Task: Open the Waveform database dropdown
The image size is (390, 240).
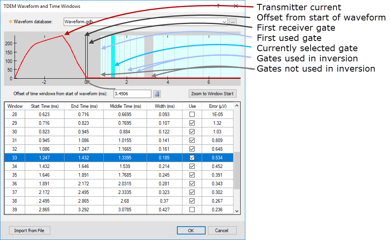Action: point(224,22)
